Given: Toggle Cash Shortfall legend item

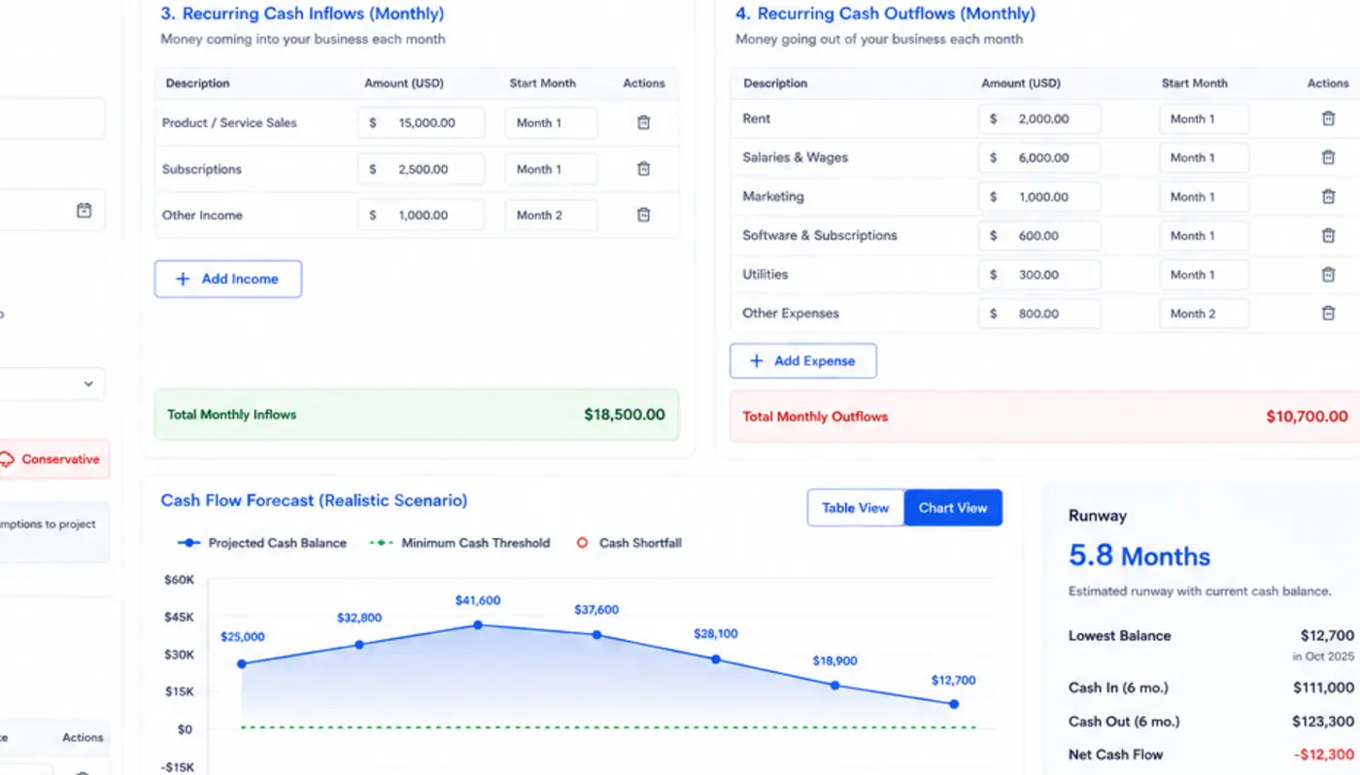Looking at the screenshot, I should pyautogui.click(x=629, y=543).
